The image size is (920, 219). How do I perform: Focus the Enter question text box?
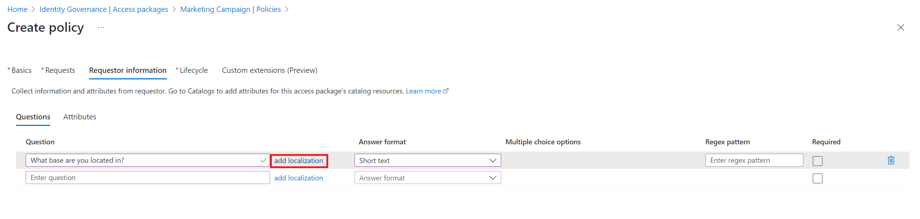[147, 178]
